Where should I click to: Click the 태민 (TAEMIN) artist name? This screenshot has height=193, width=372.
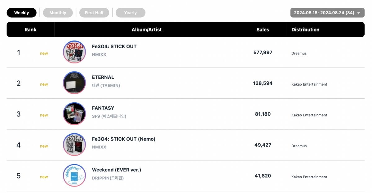[106, 85]
